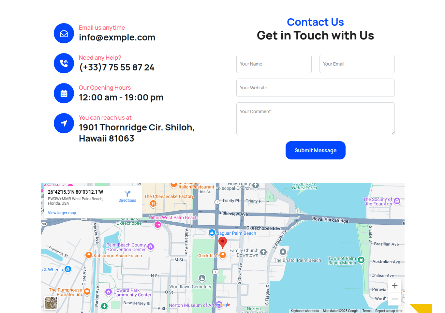445x313 pixels.
Task: Click Norton Museum of Art label
Action: point(192,306)
